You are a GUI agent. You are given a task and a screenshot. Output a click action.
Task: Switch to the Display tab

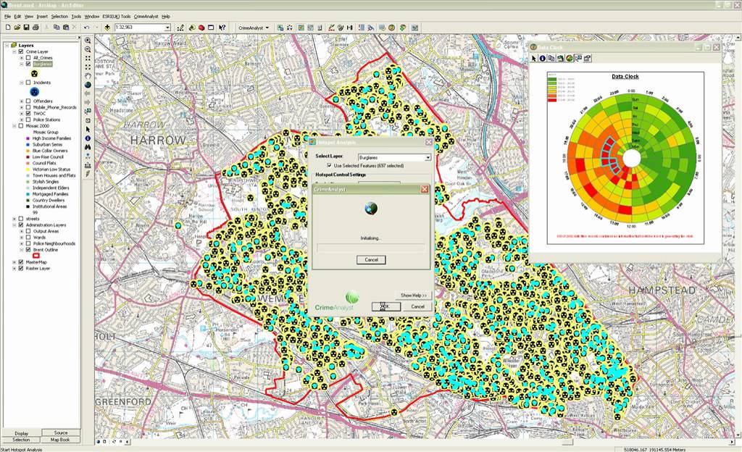21,433
